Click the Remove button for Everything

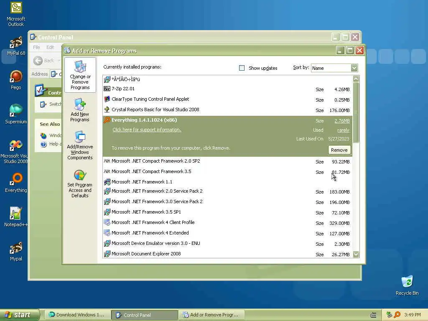[339, 150]
